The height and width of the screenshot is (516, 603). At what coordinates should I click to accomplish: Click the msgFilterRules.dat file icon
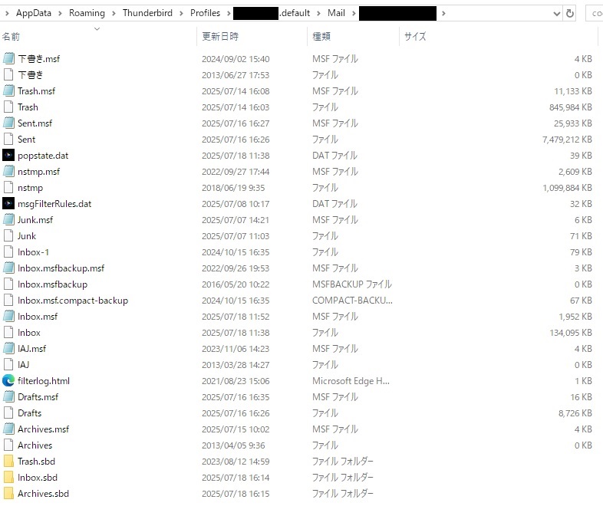click(x=8, y=203)
